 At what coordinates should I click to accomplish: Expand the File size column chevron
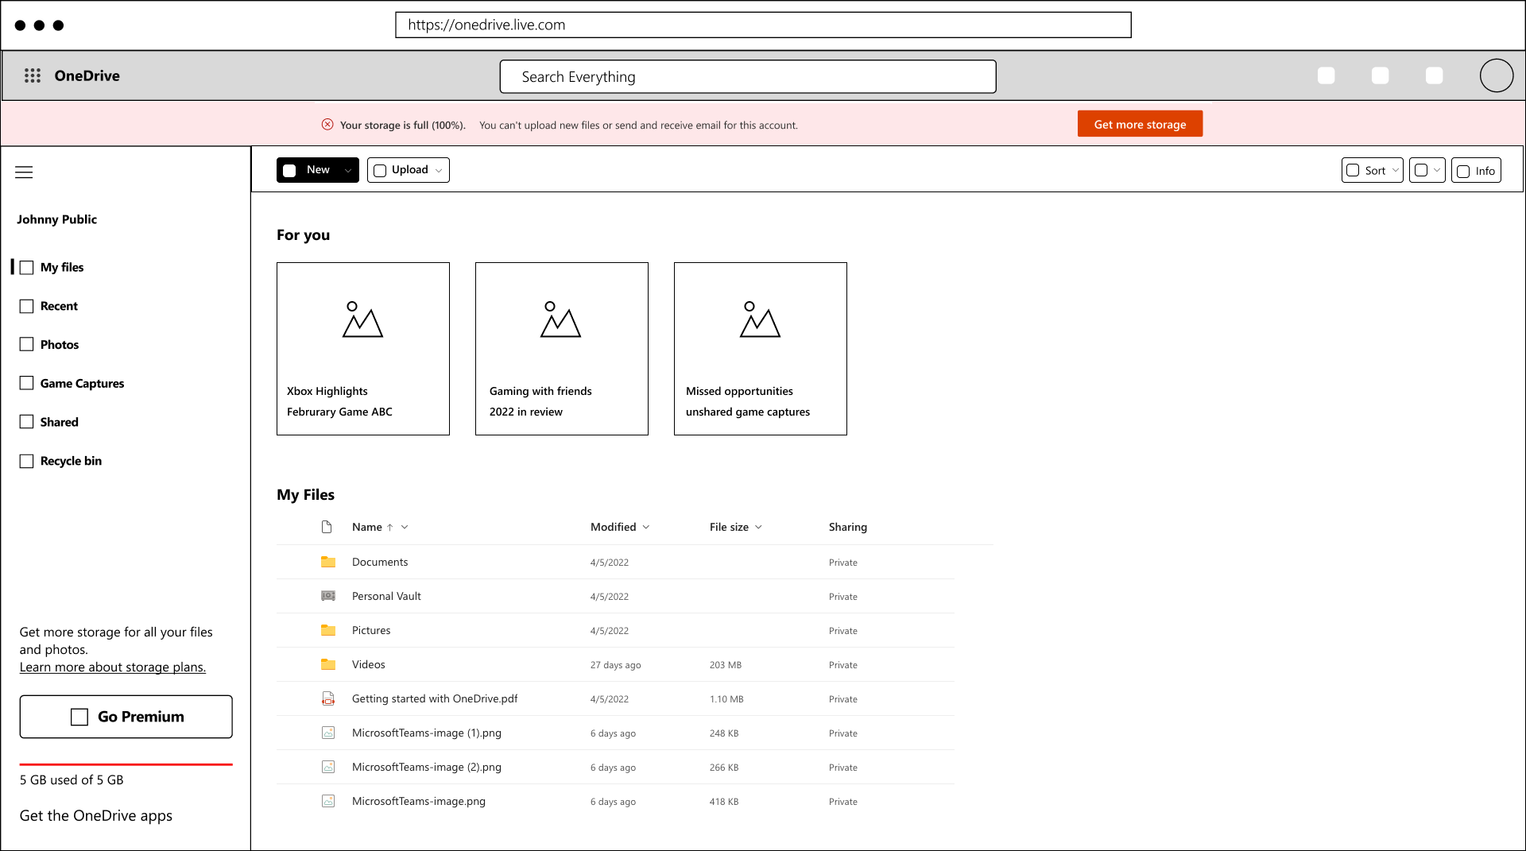758,528
